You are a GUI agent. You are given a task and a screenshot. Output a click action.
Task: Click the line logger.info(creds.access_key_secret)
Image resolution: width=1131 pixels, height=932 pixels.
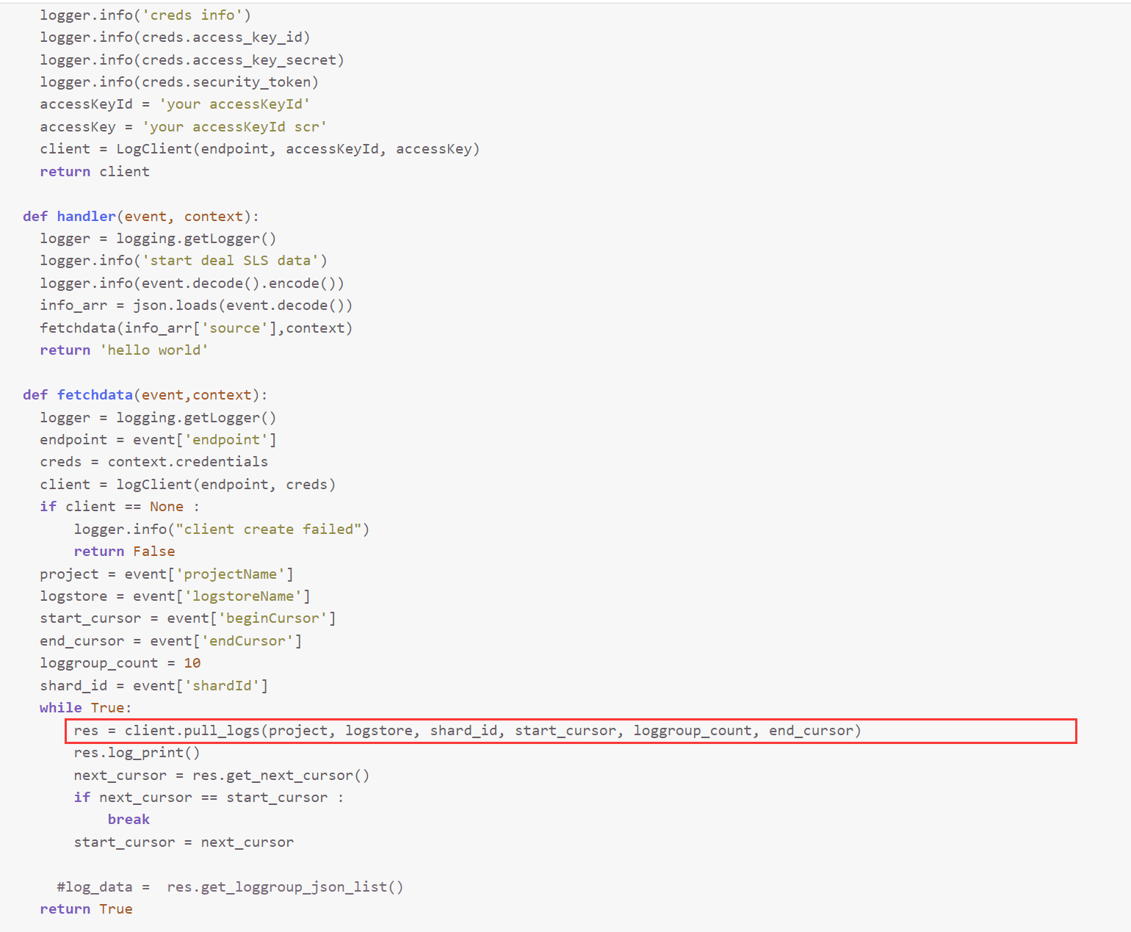[192, 60]
